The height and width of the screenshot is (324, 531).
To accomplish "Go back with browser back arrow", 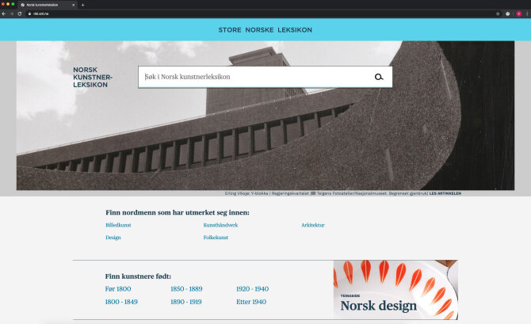I will point(4,13).
